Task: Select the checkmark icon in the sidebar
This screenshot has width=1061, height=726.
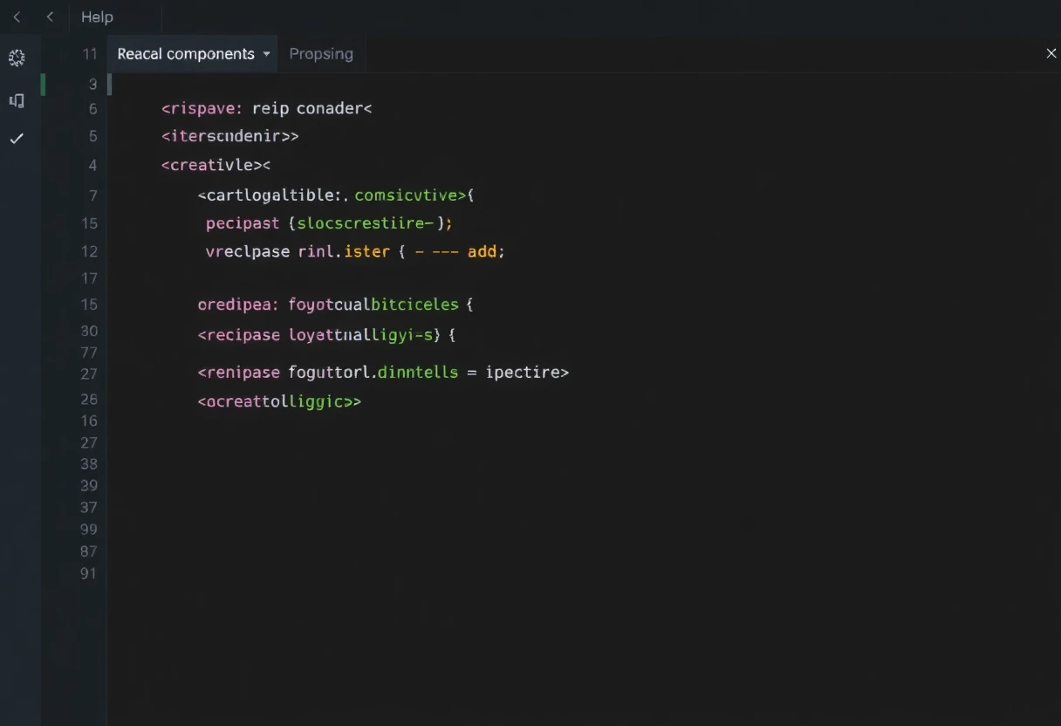Action: [17, 139]
